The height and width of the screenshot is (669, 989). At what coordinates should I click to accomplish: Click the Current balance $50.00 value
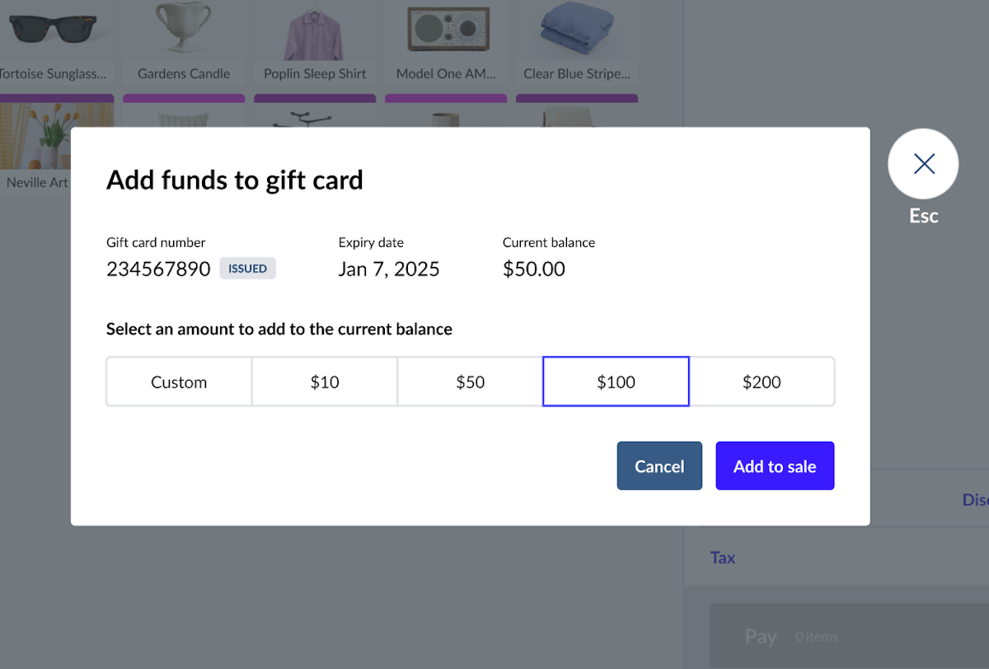click(534, 269)
